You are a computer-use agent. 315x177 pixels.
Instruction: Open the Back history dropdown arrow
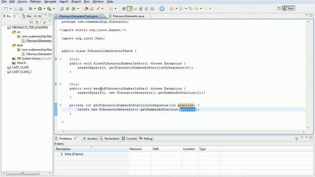click(201, 9)
